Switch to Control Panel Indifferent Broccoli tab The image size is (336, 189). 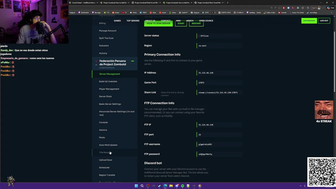click(x=84, y=3)
